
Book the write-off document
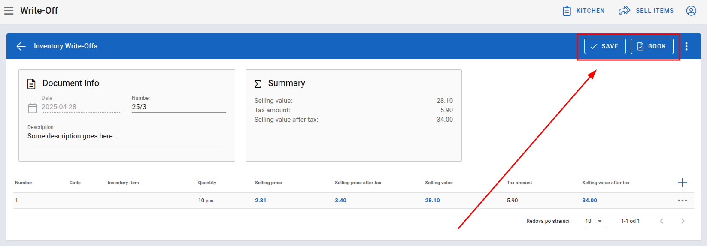(652, 46)
